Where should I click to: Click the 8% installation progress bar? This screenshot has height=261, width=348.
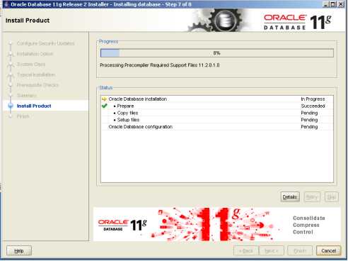coord(217,53)
